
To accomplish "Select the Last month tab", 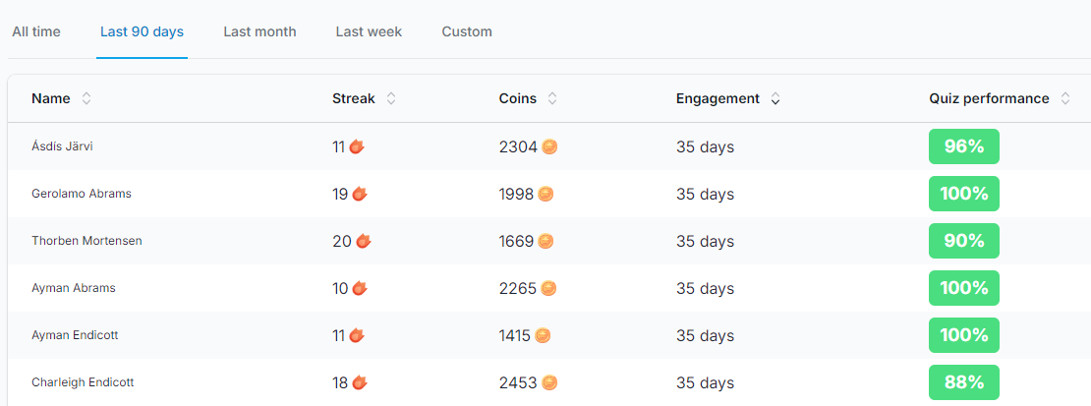I will [259, 31].
